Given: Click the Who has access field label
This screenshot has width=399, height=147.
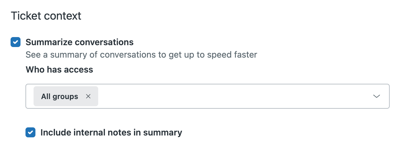Looking at the screenshot, I should [x=59, y=69].
